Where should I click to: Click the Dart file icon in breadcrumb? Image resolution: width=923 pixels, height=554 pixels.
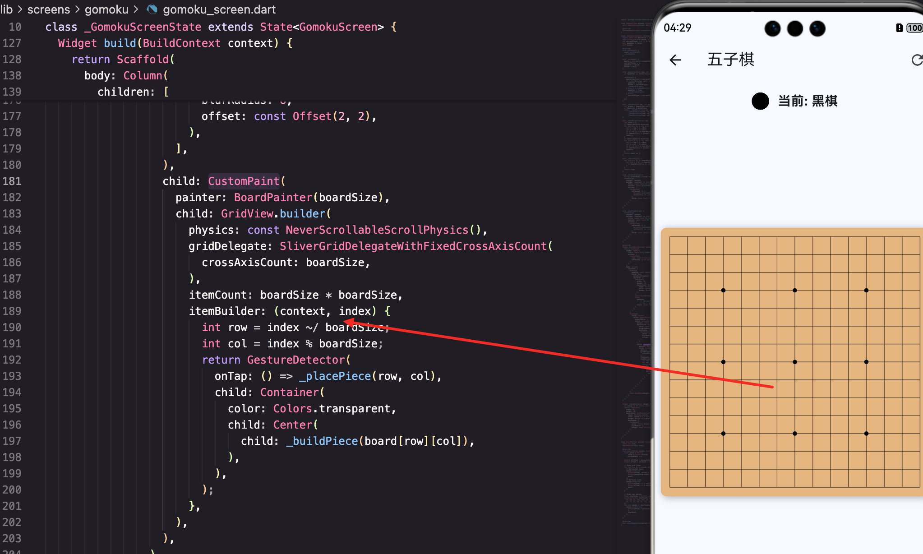(152, 9)
